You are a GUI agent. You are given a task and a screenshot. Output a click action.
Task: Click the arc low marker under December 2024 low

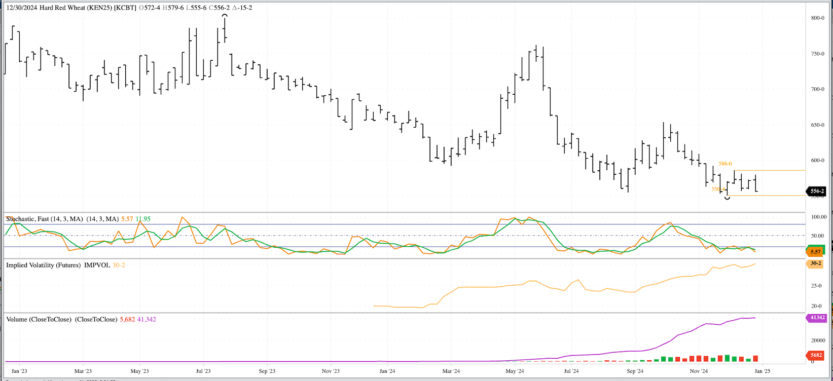point(728,198)
